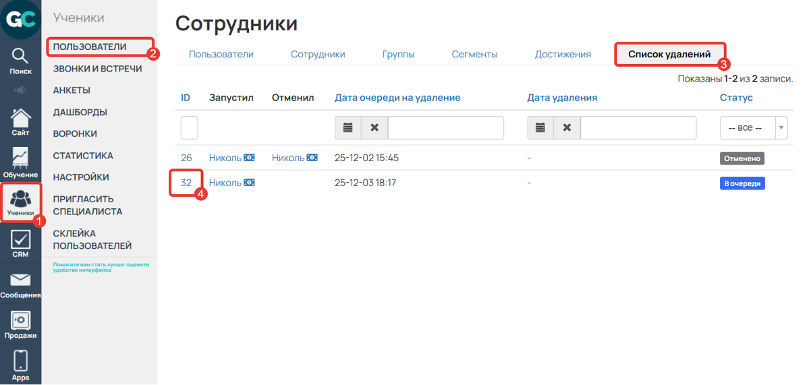Click the Показаны 1-2 из 2 записи text

pos(735,79)
